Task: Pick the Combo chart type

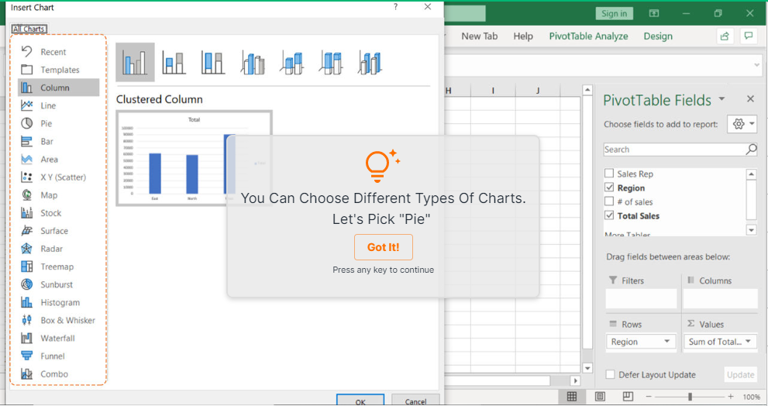Action: (x=58, y=373)
